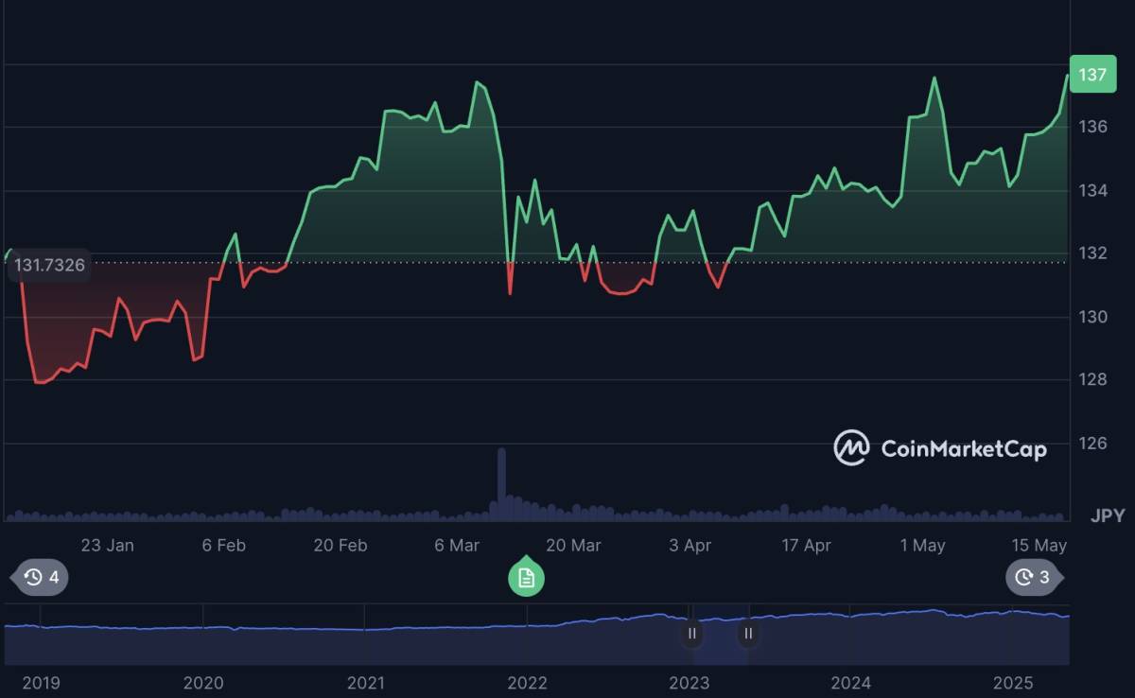The image size is (1135, 698).
Task: Click the 126 price axis label
Action: [1092, 443]
